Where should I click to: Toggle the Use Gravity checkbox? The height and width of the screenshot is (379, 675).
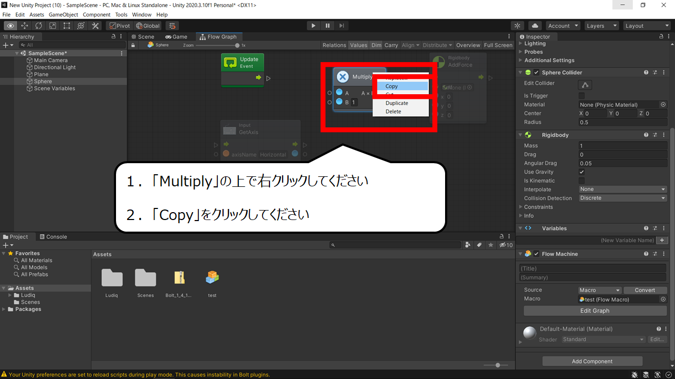click(x=582, y=172)
